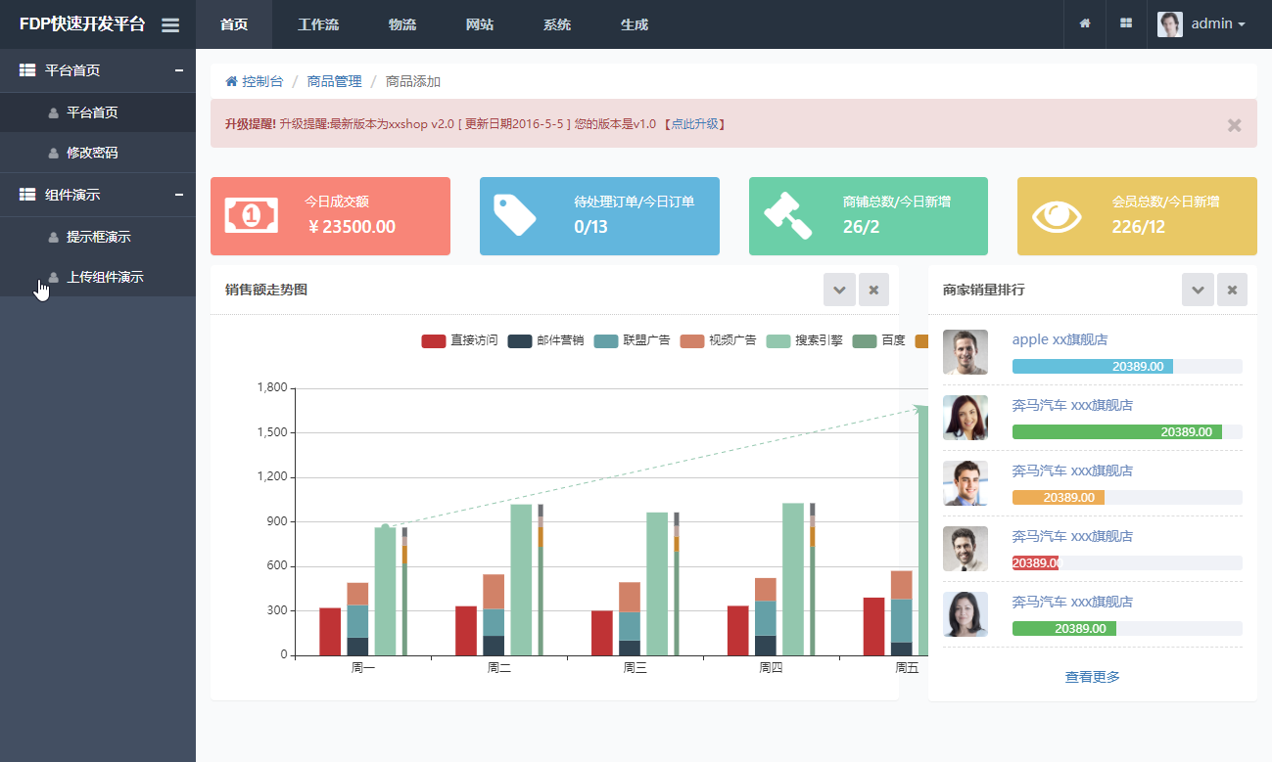Toggle 直接访问 legend series
Image resolution: width=1272 pixels, height=762 pixels.
coord(459,340)
